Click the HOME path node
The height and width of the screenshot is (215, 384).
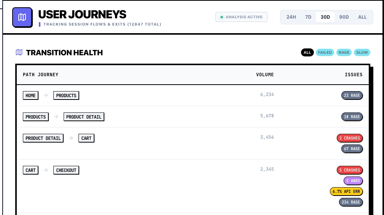click(31, 95)
